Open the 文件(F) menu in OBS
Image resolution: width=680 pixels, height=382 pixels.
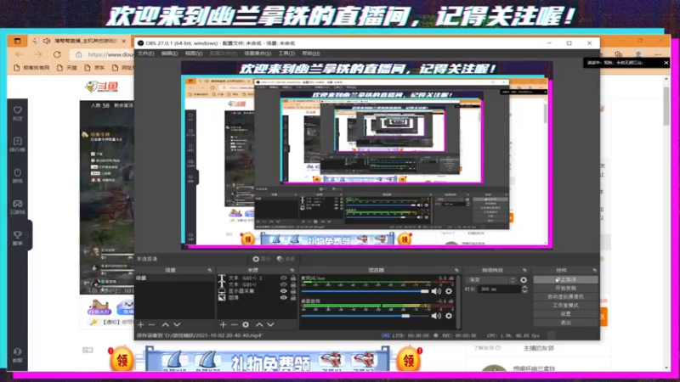[x=145, y=53]
